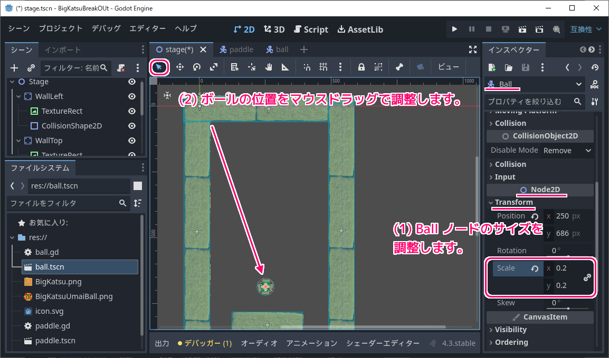Screen dimensions: 609x358
Task: Switch to the paddle scene tab
Action: pyautogui.click(x=236, y=49)
